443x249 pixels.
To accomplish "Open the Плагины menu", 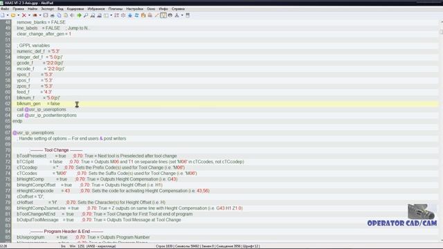I will click(x=116, y=9).
